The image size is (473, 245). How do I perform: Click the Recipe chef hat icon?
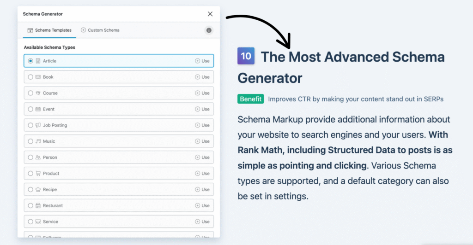[x=38, y=190]
